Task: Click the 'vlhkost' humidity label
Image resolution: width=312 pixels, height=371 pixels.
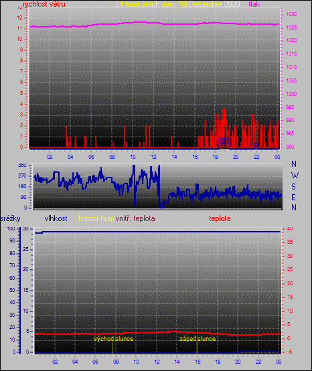Action: point(56,218)
